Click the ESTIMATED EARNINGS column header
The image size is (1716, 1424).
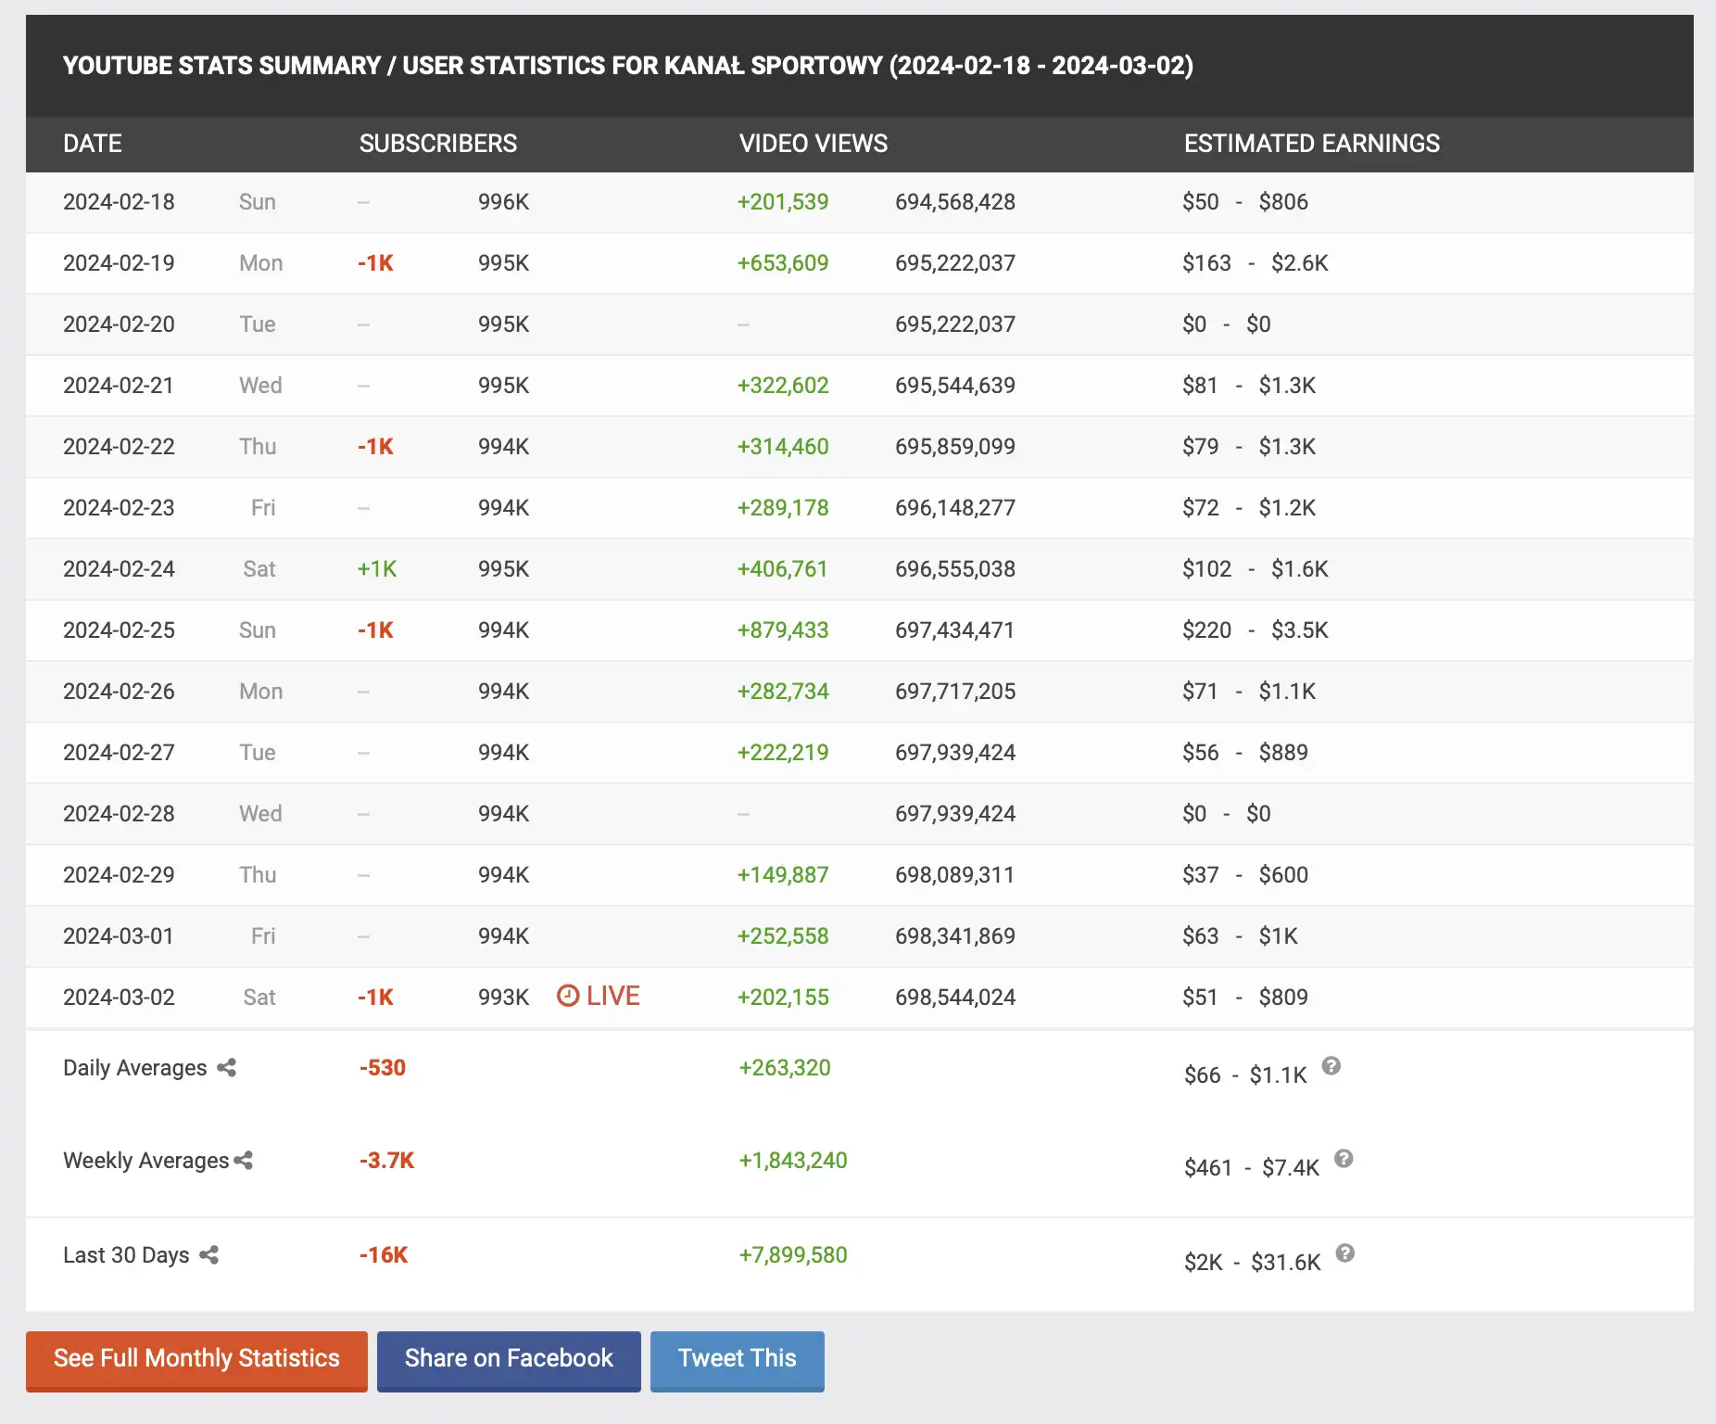point(1311,144)
